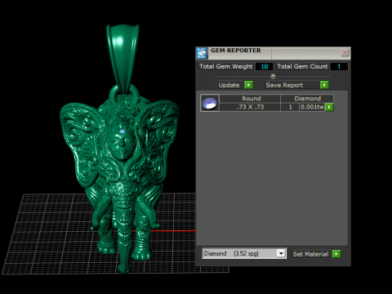Click the green arrow next to Update
The height and width of the screenshot is (294, 392).
pos(248,85)
